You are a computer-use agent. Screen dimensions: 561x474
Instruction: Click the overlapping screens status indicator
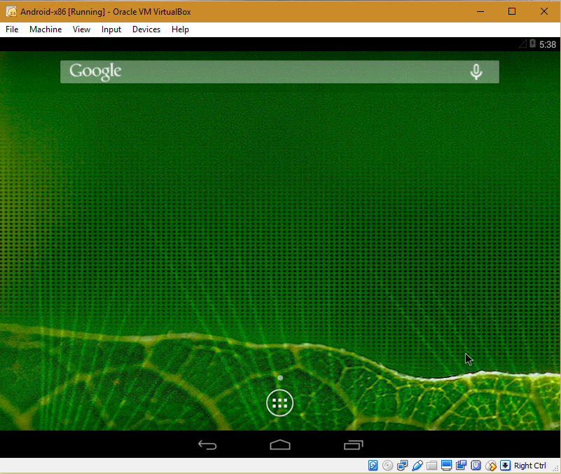click(x=461, y=466)
